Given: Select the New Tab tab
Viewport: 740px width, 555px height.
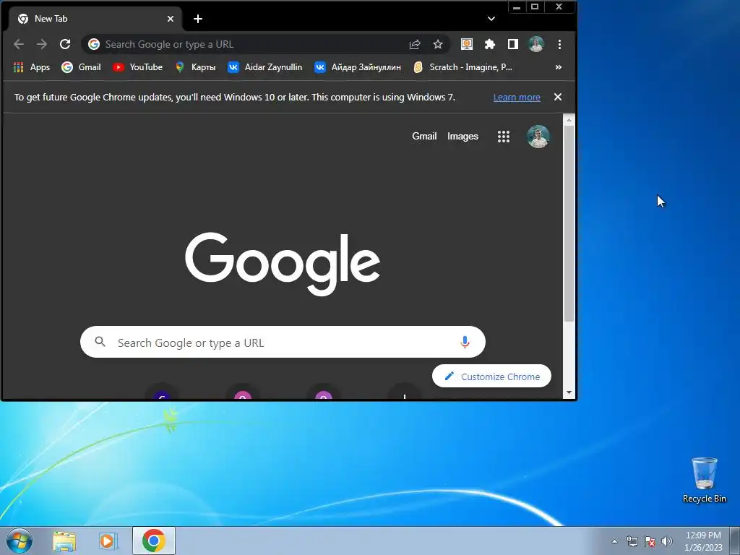Looking at the screenshot, I should (95, 19).
